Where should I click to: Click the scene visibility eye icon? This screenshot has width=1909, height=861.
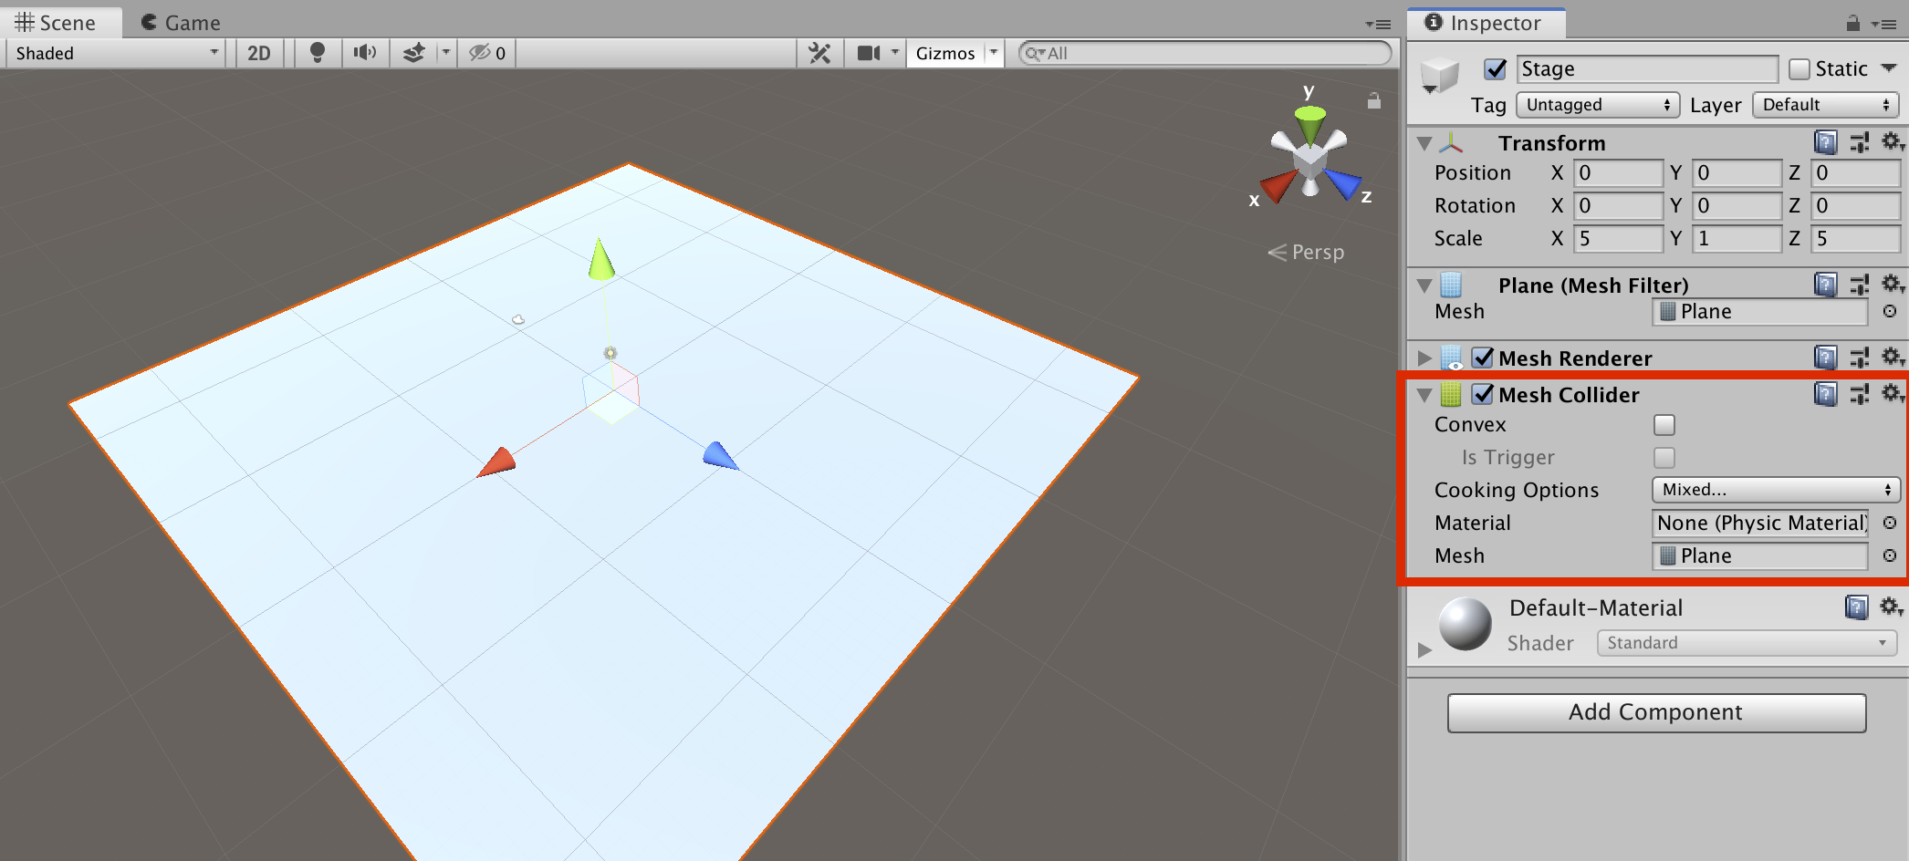pos(478,52)
